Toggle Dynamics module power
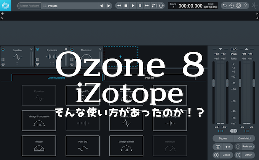 point(37,49)
